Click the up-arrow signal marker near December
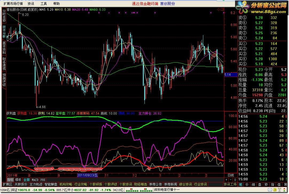Viewport: 289px width, 194px height. point(149,168)
